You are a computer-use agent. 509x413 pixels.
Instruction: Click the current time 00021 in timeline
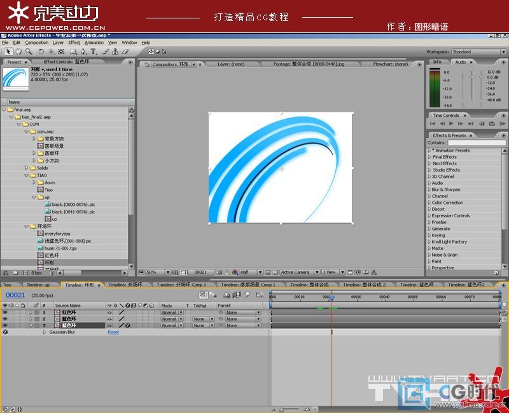[x=15, y=295]
